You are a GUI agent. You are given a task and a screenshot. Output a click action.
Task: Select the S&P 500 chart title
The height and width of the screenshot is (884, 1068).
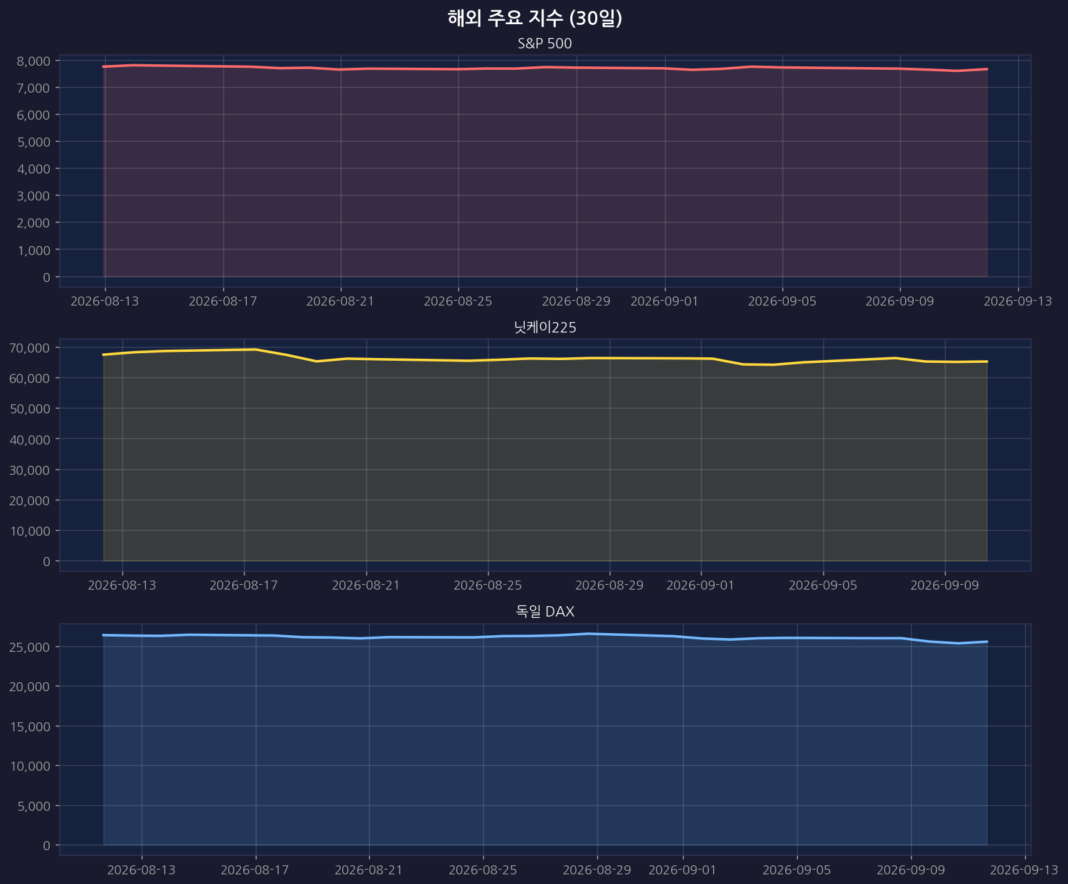(x=545, y=44)
